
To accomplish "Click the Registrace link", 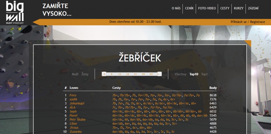I will point(257,22).
